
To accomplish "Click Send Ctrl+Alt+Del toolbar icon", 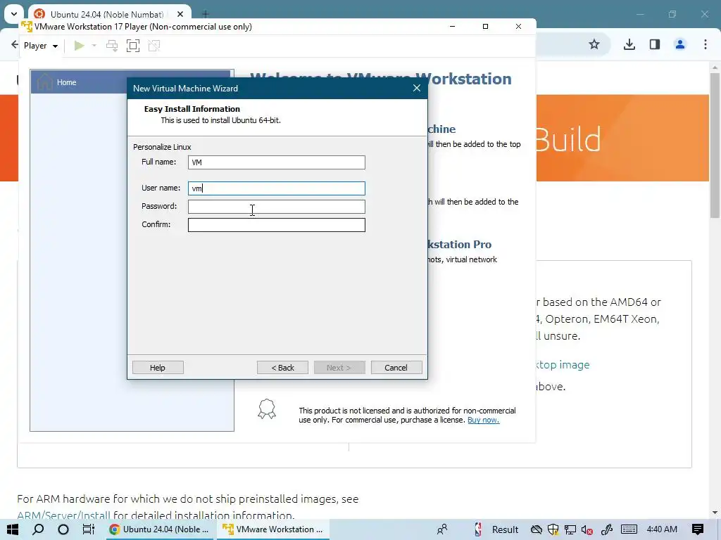I will pos(112,46).
